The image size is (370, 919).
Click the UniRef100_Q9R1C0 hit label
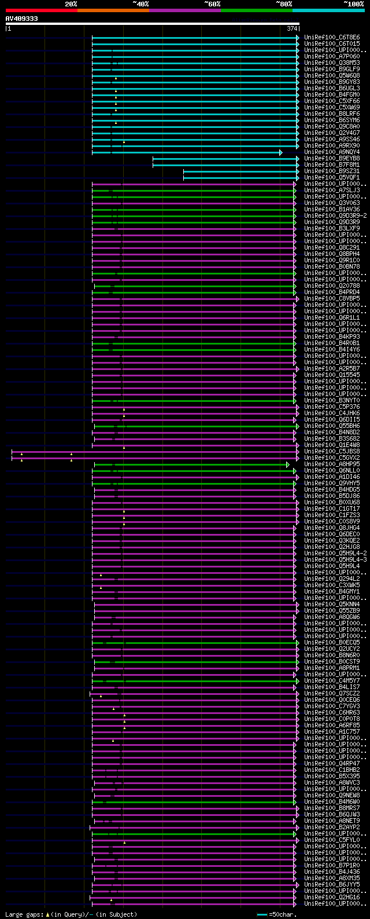pos(332,261)
